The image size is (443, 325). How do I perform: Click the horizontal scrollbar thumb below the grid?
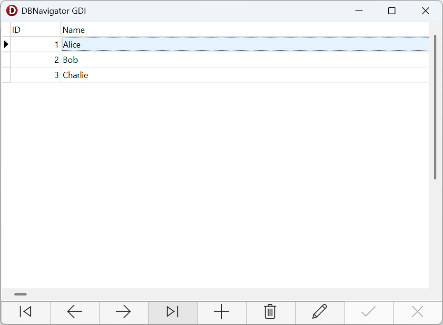tap(20, 294)
